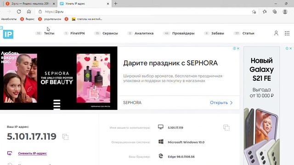294x165 pixels.
Task: Refresh the page with the reload icon
Action: coord(19,11)
